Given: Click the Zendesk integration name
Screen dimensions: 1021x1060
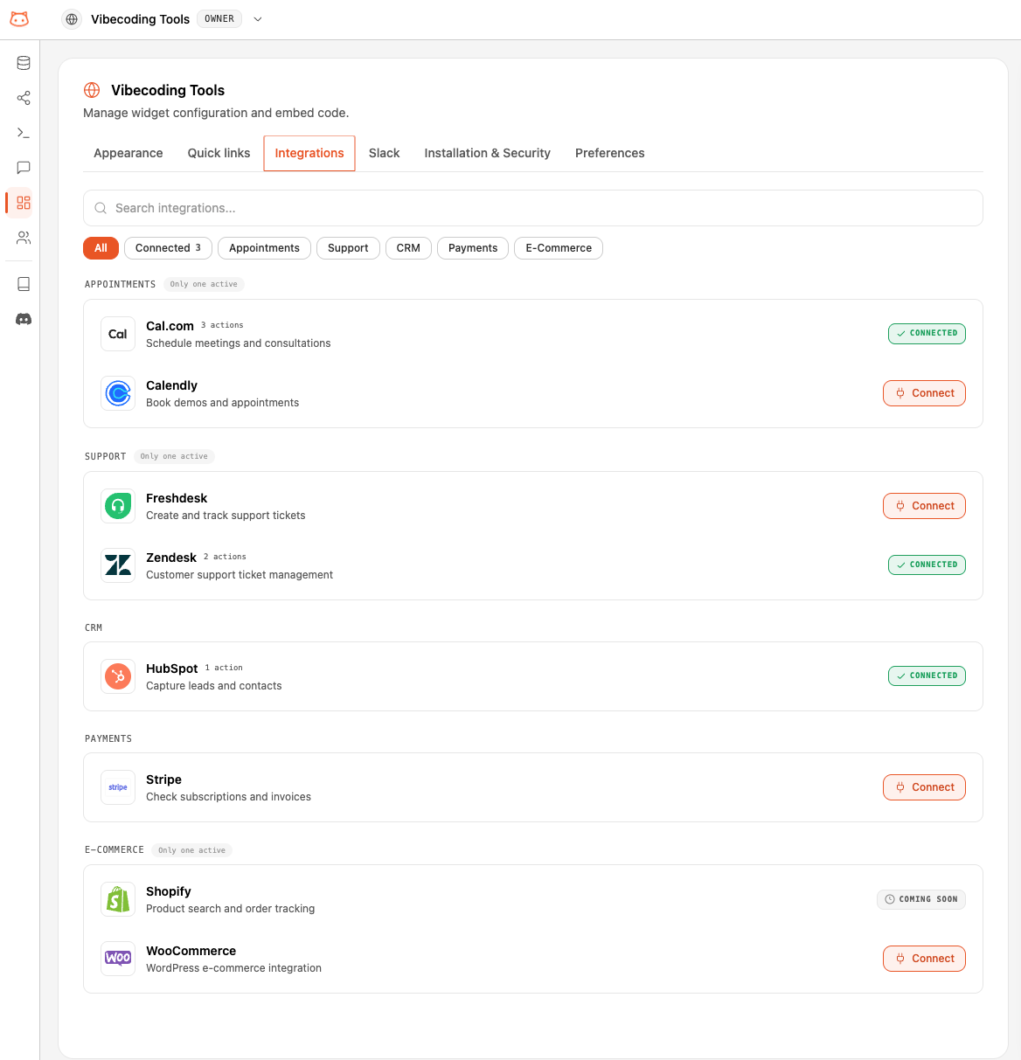Looking at the screenshot, I should (171, 558).
